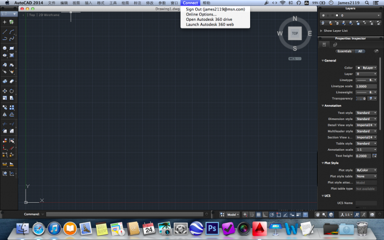
Task: Collapse the General section
Action: click(x=323, y=61)
